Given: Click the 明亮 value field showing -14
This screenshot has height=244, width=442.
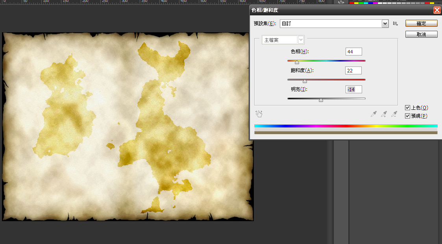Looking at the screenshot, I should (354, 89).
